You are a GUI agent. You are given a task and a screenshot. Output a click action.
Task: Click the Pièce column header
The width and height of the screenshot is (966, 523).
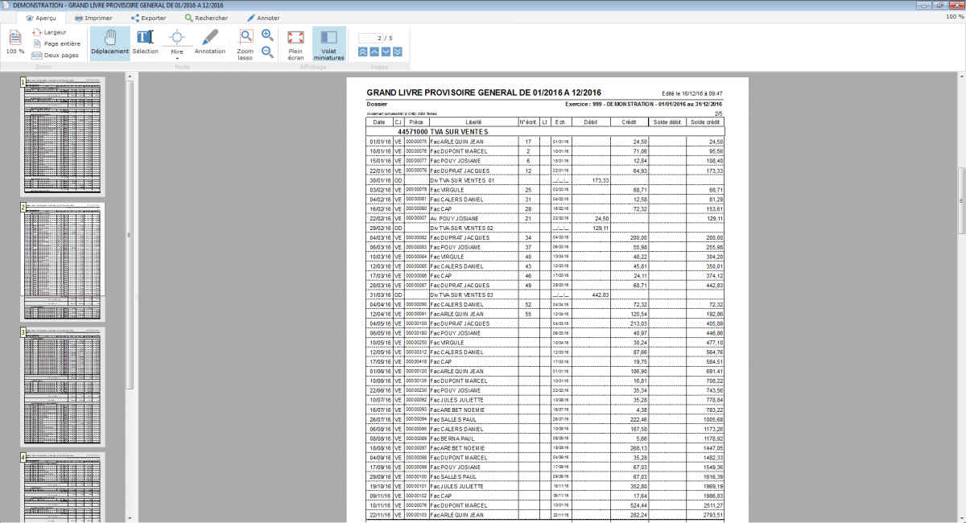tap(416, 121)
